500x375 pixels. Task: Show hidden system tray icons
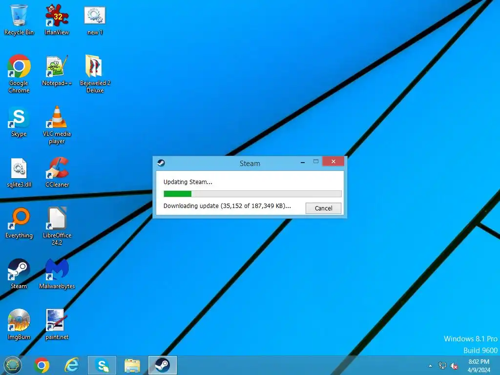pos(431,366)
